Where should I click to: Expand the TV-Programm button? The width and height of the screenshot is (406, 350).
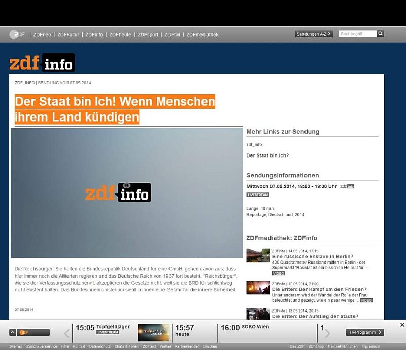click(x=365, y=332)
